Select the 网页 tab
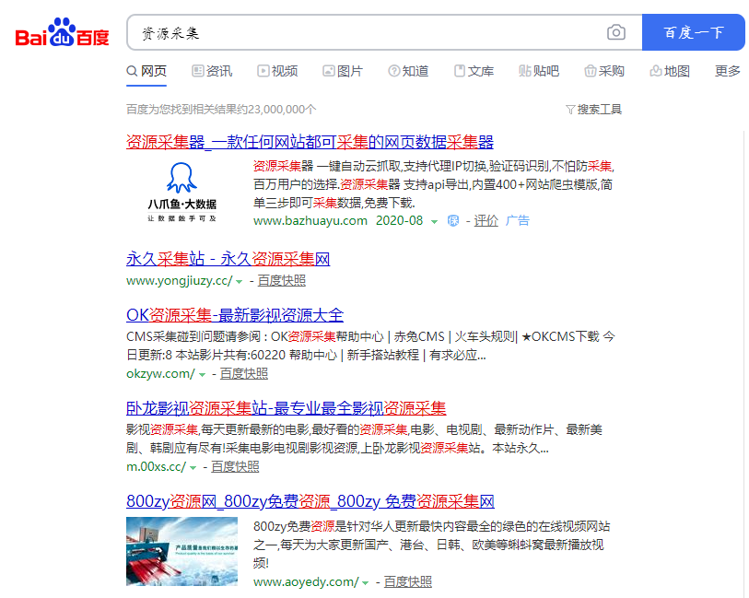 click(x=146, y=71)
